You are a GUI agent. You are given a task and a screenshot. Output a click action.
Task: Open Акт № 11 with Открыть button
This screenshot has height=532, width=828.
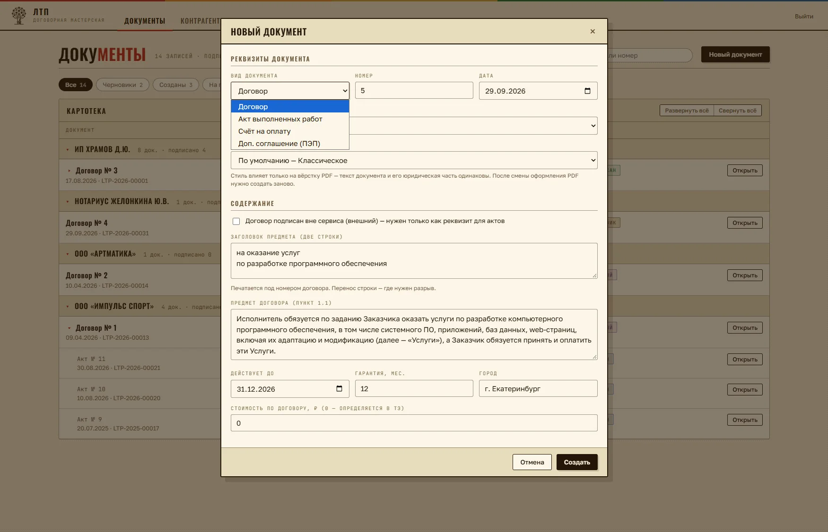tap(745, 360)
